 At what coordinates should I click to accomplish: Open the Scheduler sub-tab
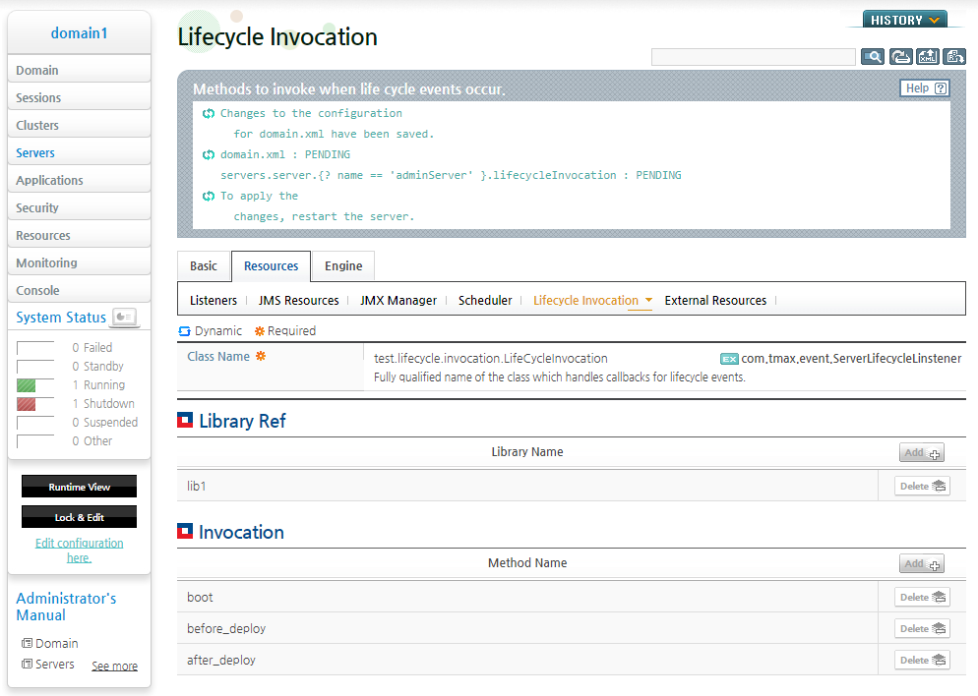coord(485,301)
